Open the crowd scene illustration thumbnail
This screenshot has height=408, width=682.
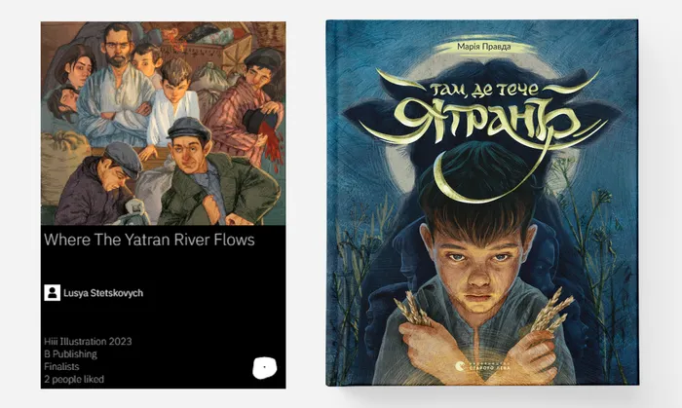click(x=163, y=124)
